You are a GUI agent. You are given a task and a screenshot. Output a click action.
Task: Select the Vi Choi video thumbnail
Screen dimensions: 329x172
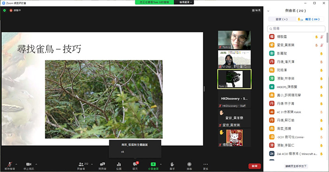point(234,59)
